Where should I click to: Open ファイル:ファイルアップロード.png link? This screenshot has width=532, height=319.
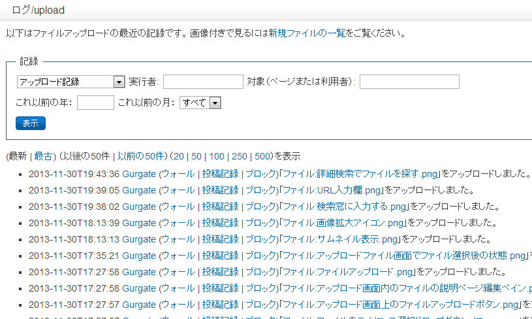tap(348, 272)
